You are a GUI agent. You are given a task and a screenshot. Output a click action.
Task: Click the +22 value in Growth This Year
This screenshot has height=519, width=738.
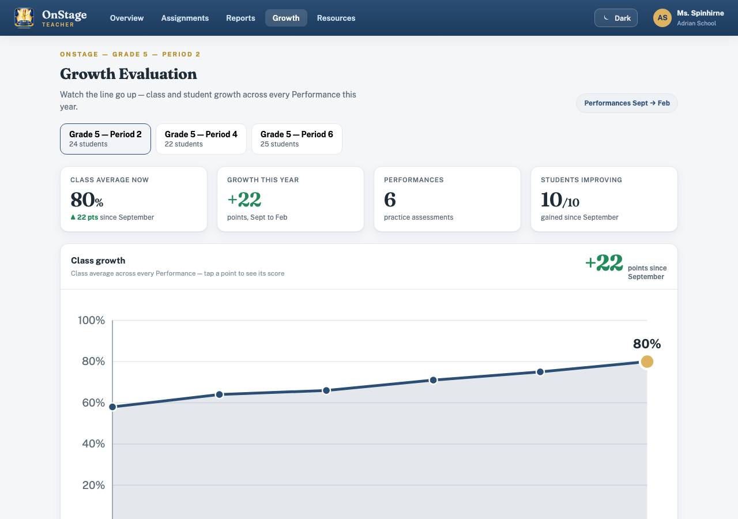click(244, 200)
